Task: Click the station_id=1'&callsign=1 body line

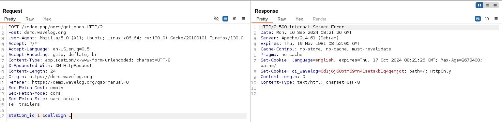Action: coord(40,115)
